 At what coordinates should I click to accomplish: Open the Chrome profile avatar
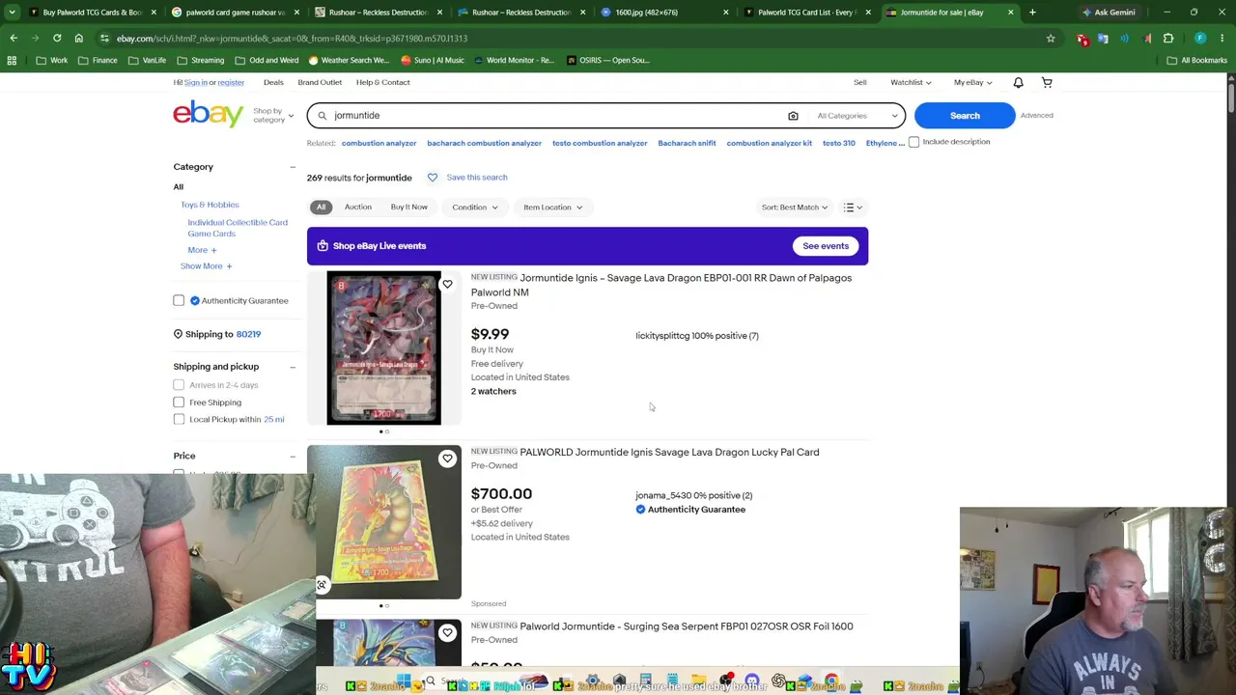pos(1200,39)
